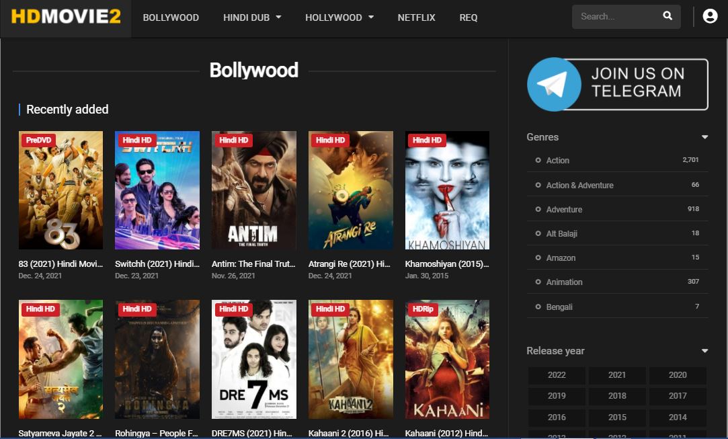
Task: Open the Hollywood dropdown arrow
Action: point(371,17)
